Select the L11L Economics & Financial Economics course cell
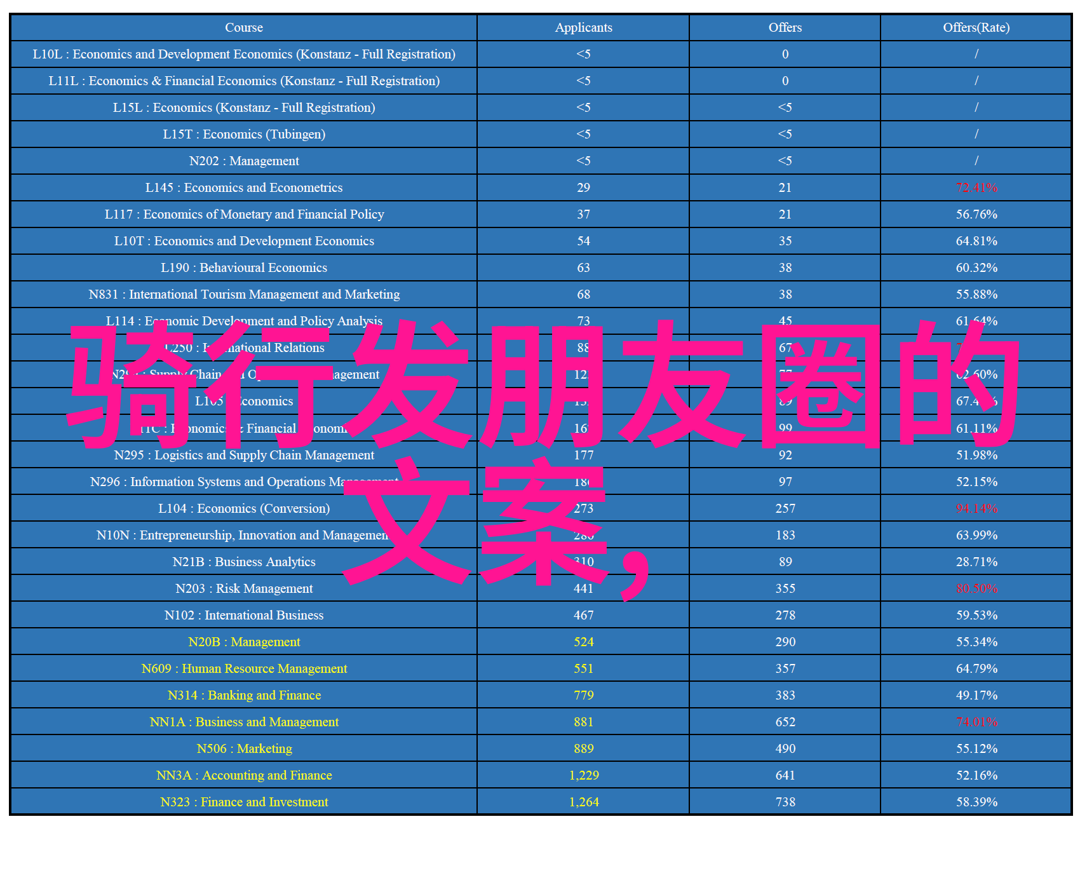1087x873 pixels. coord(244,81)
